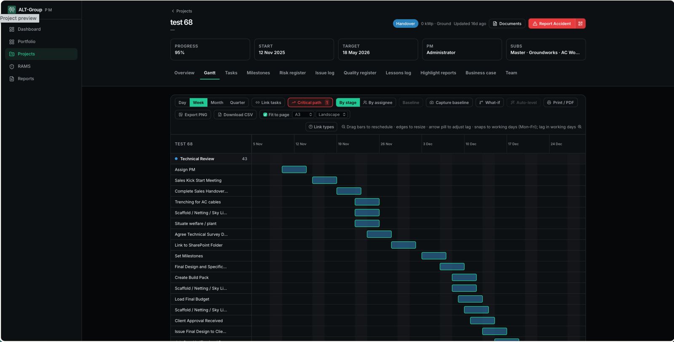Screen dimensions: 674x342
Task: Click the Export PNG button
Action: [x=193, y=115]
